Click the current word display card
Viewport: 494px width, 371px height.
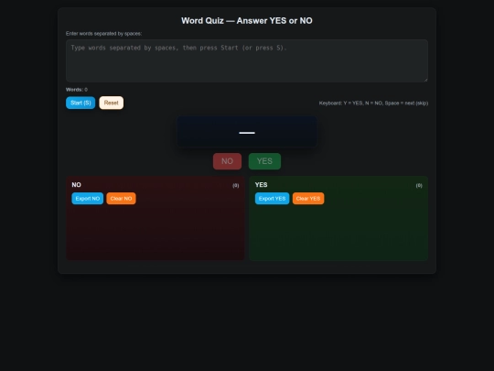pos(247,132)
